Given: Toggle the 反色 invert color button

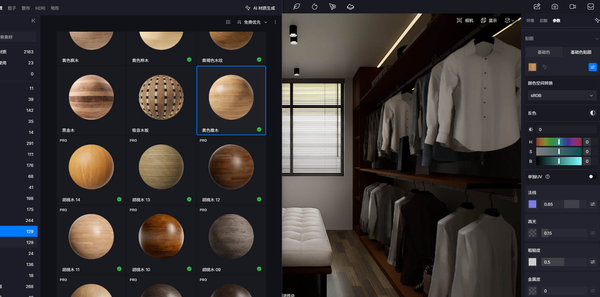Looking at the screenshot, I should point(592,113).
